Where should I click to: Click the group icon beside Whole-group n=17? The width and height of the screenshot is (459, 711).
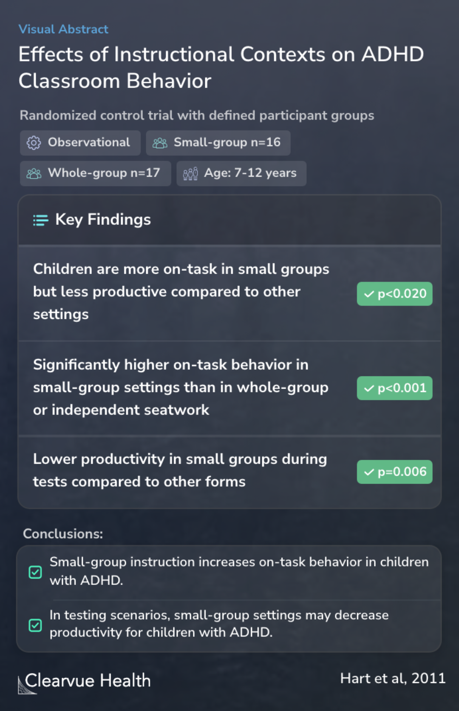[x=34, y=174]
